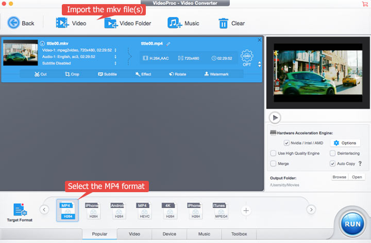371x243 pixels.
Task: Open the Subtitle tool
Action: (x=107, y=74)
